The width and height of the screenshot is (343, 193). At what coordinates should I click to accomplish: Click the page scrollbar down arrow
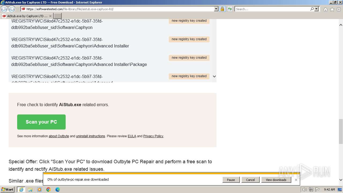(x=341, y=180)
